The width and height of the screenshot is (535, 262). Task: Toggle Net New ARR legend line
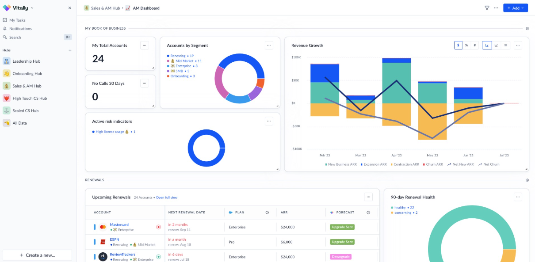point(460,164)
